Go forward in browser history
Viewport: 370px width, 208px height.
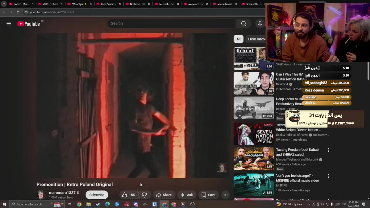[11, 12]
